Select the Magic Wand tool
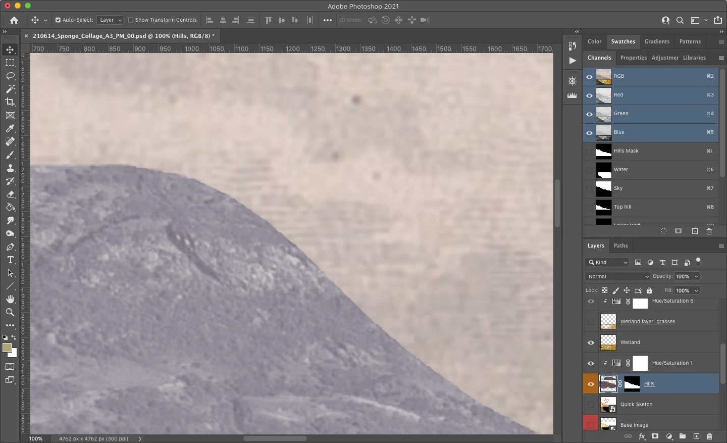Viewport: 727px width, 443px height. coord(10,89)
